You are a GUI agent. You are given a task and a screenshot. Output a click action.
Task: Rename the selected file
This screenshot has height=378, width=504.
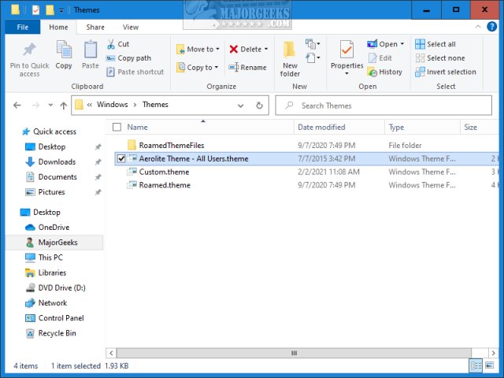pos(247,68)
